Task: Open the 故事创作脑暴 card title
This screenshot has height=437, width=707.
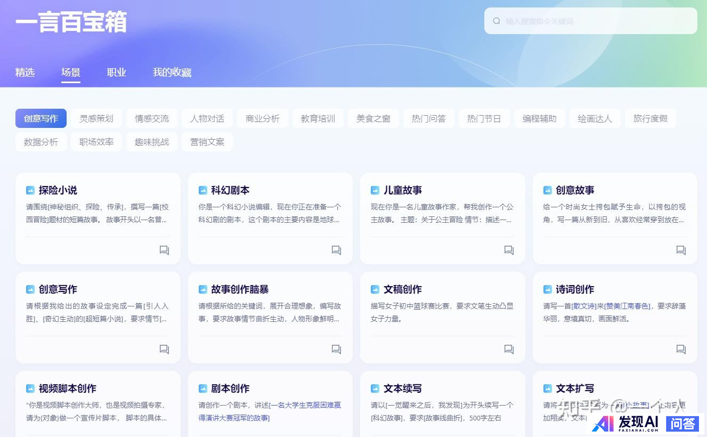Action: 240,289
